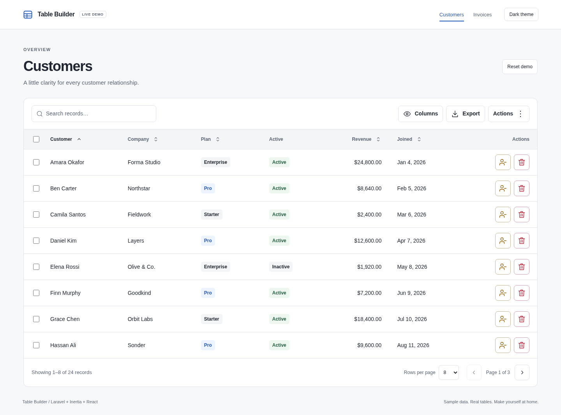Select the Daniel Kim row checkbox
Screen dimensions: 561x415
click(36, 241)
